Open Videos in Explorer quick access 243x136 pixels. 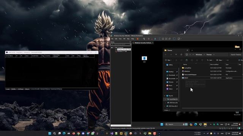point(170,89)
